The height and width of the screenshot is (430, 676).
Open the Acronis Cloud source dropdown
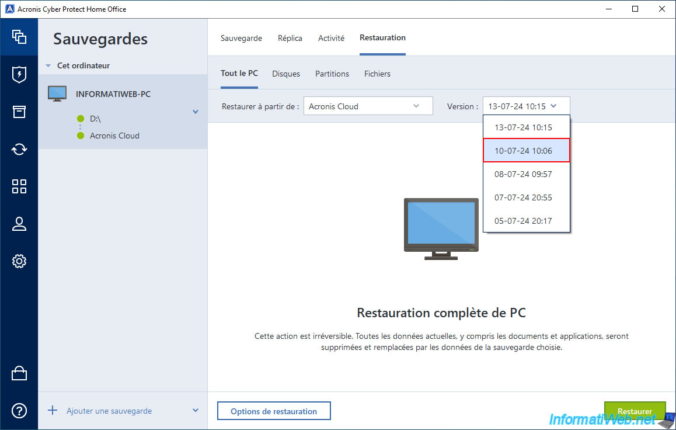tap(368, 106)
